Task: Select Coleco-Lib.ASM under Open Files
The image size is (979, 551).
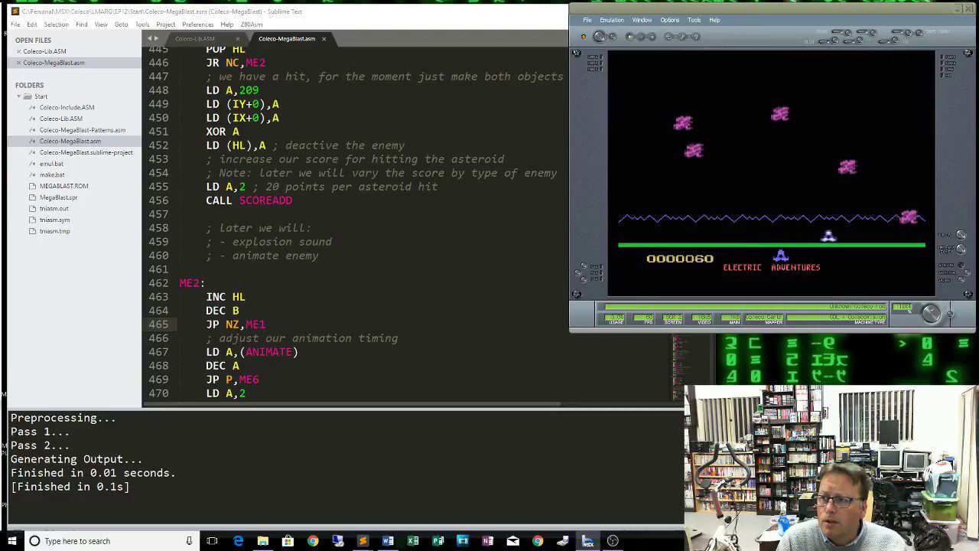Action: pyautogui.click(x=44, y=51)
